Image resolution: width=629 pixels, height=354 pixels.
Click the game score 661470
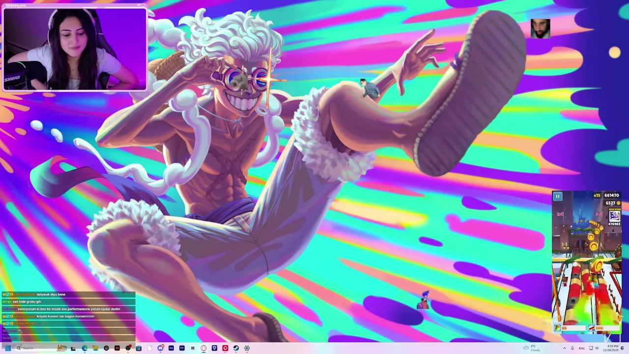point(611,195)
